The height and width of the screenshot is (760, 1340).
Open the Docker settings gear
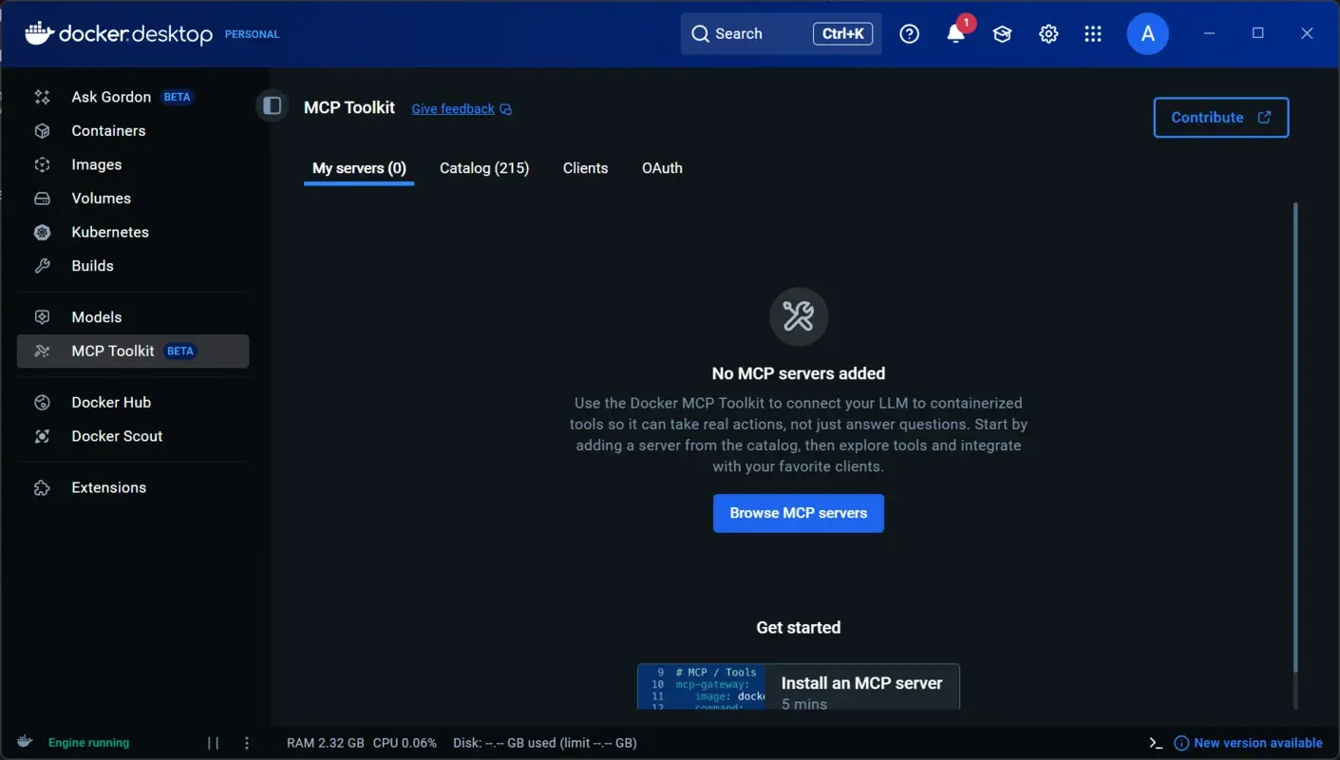coord(1048,33)
